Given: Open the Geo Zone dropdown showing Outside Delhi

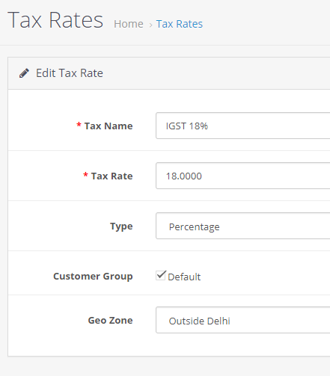Looking at the screenshot, I should (243, 320).
